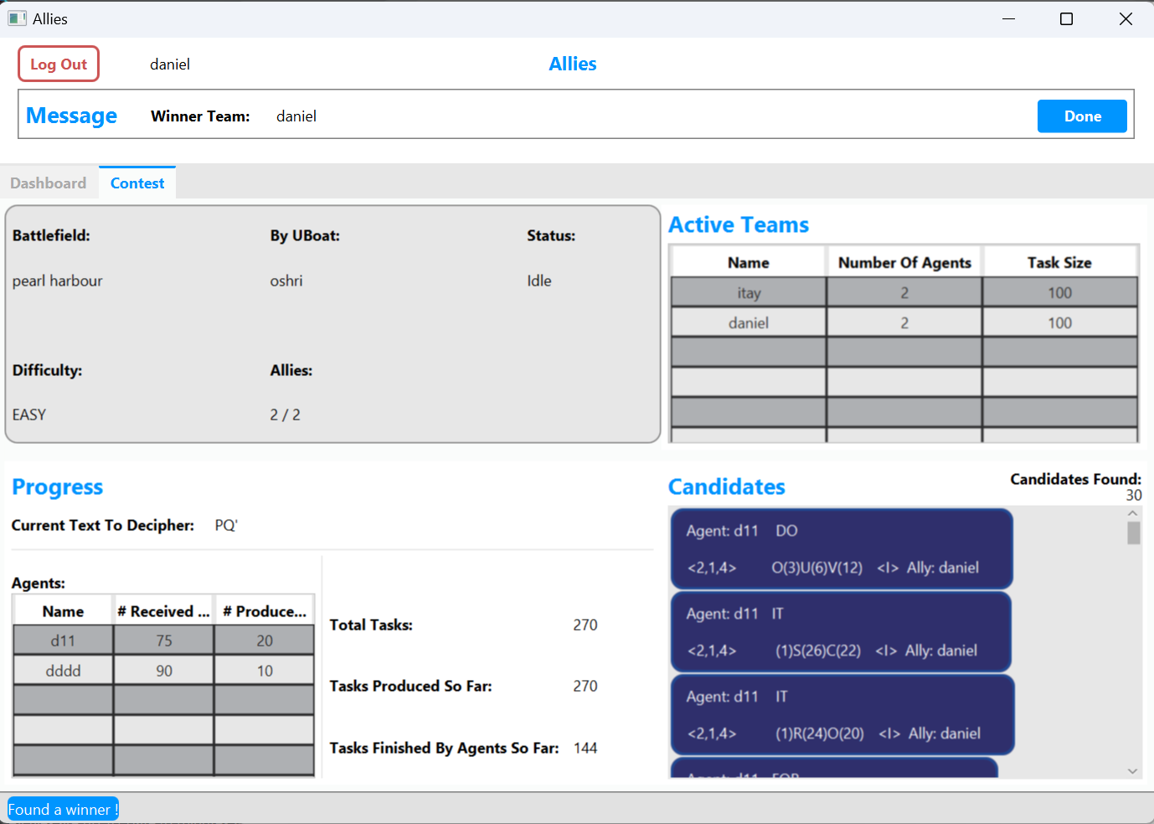The width and height of the screenshot is (1154, 824).
Task: Click the Total Tasks value 270
Action: point(585,625)
